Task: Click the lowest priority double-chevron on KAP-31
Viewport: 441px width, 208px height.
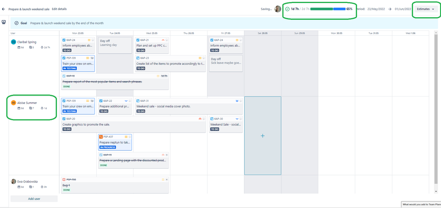Action: point(237,101)
